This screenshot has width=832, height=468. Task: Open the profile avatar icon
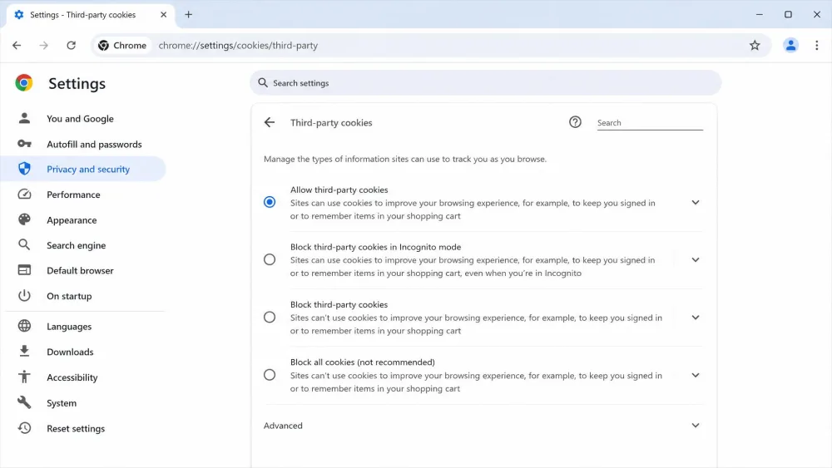click(790, 46)
